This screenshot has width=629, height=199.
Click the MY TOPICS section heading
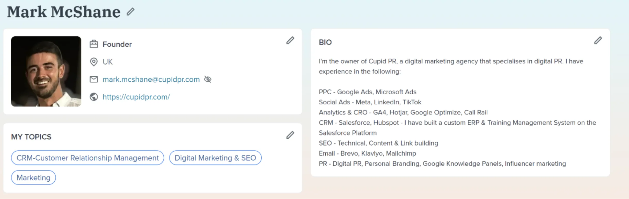pos(31,137)
